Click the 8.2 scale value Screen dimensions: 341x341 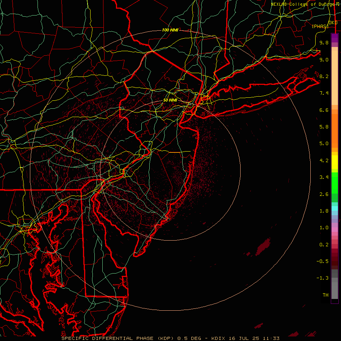(x=324, y=76)
